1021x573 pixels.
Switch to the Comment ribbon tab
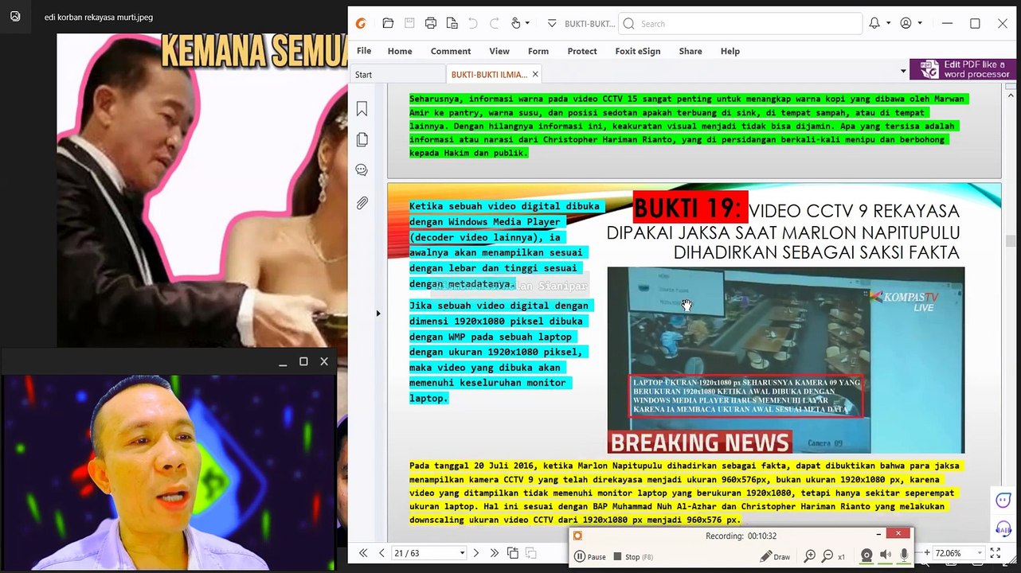click(451, 51)
